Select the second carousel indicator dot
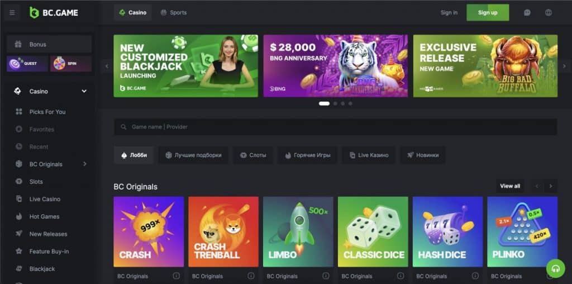572x284 pixels. click(335, 103)
